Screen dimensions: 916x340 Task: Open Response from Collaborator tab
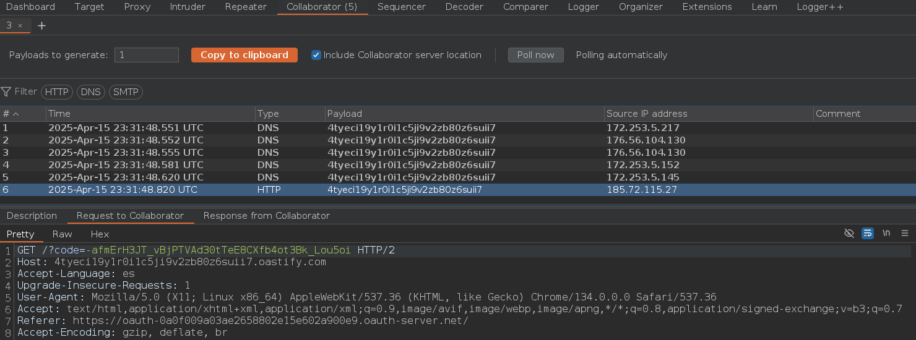pos(266,216)
